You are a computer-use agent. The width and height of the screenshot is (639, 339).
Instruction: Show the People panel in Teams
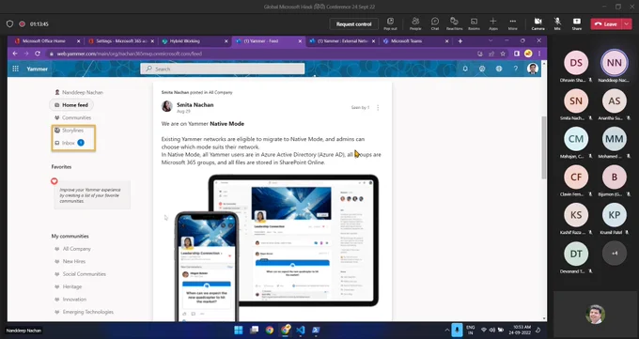415,23
